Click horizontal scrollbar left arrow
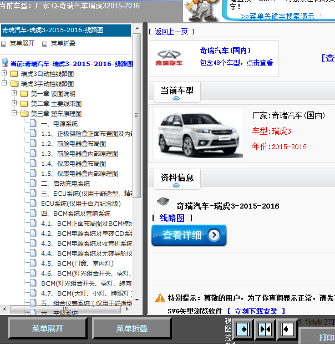Image resolution: width=335 pixels, height=345 pixels. [4, 309]
